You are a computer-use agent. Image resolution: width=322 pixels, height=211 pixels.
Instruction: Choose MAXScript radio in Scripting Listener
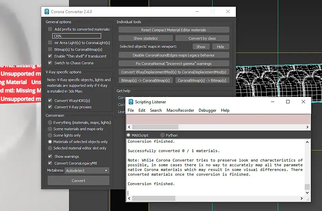point(128,135)
